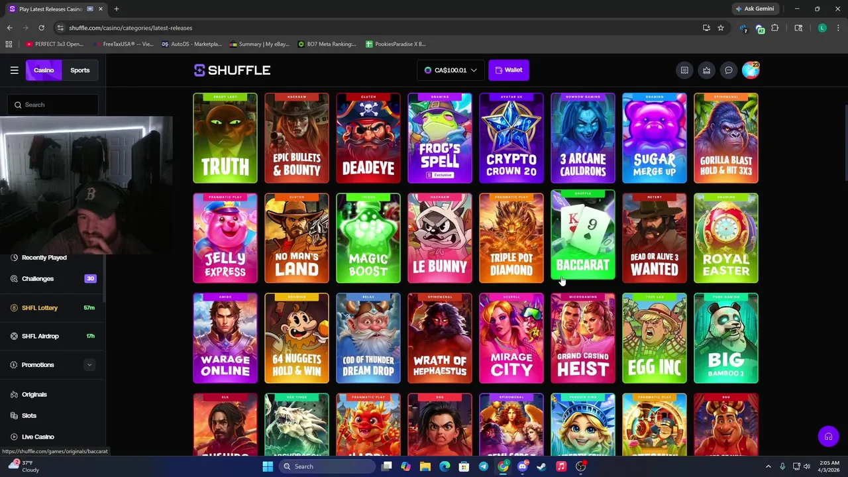
Task: Open Warage Online game
Action: click(x=225, y=338)
